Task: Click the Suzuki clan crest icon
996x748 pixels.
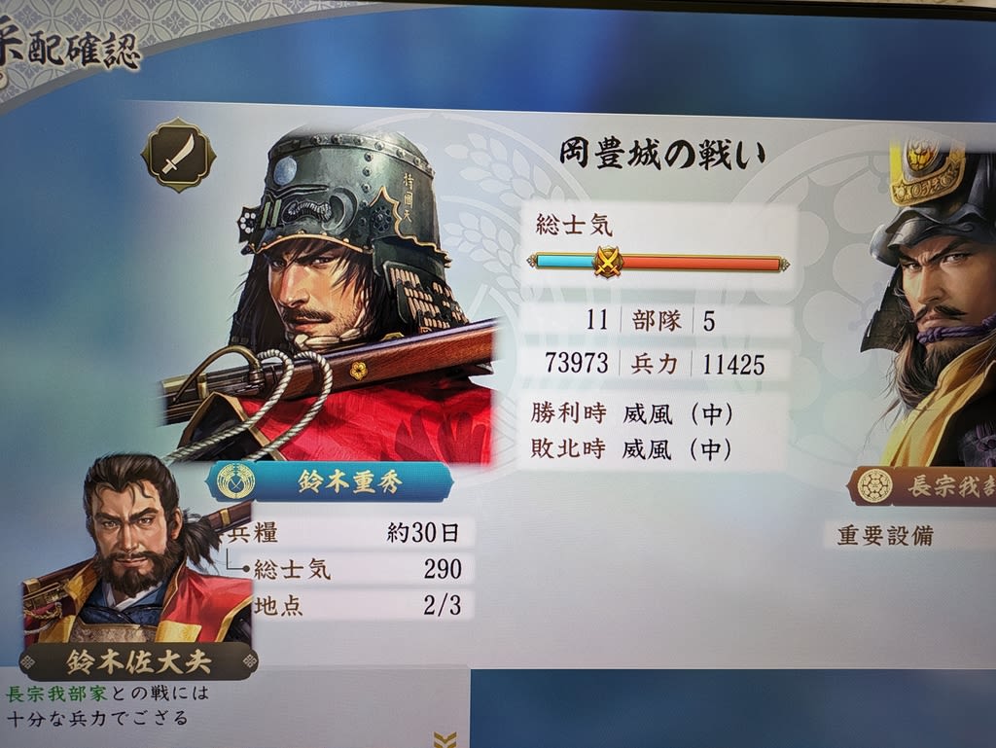Action: point(235,481)
